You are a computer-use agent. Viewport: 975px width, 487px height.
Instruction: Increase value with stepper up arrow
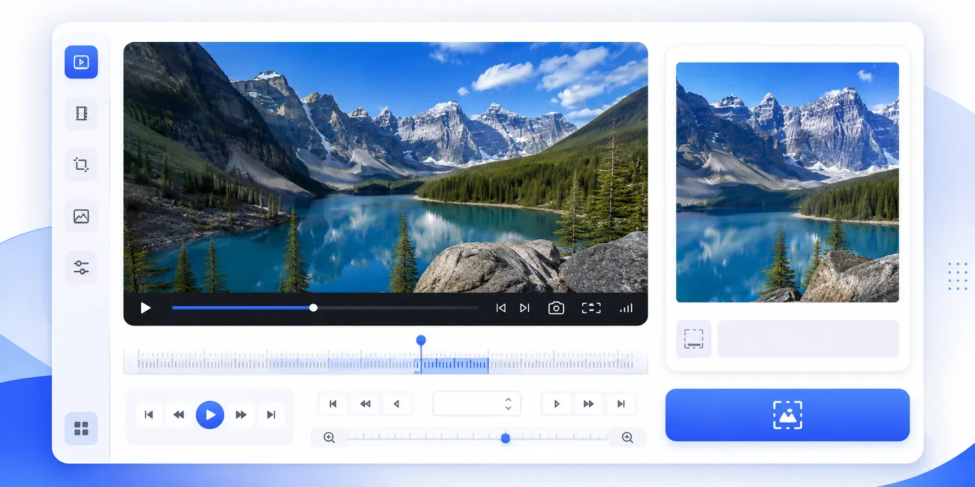(508, 399)
